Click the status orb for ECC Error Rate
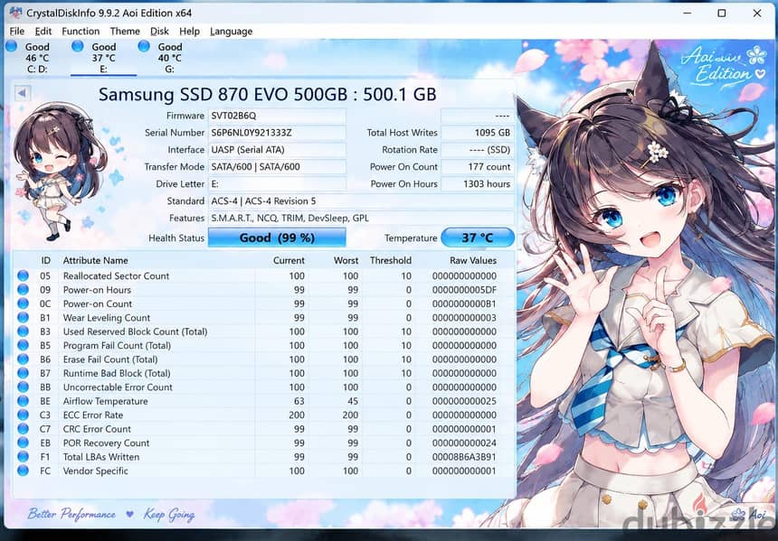The height and width of the screenshot is (541, 778). [x=23, y=415]
